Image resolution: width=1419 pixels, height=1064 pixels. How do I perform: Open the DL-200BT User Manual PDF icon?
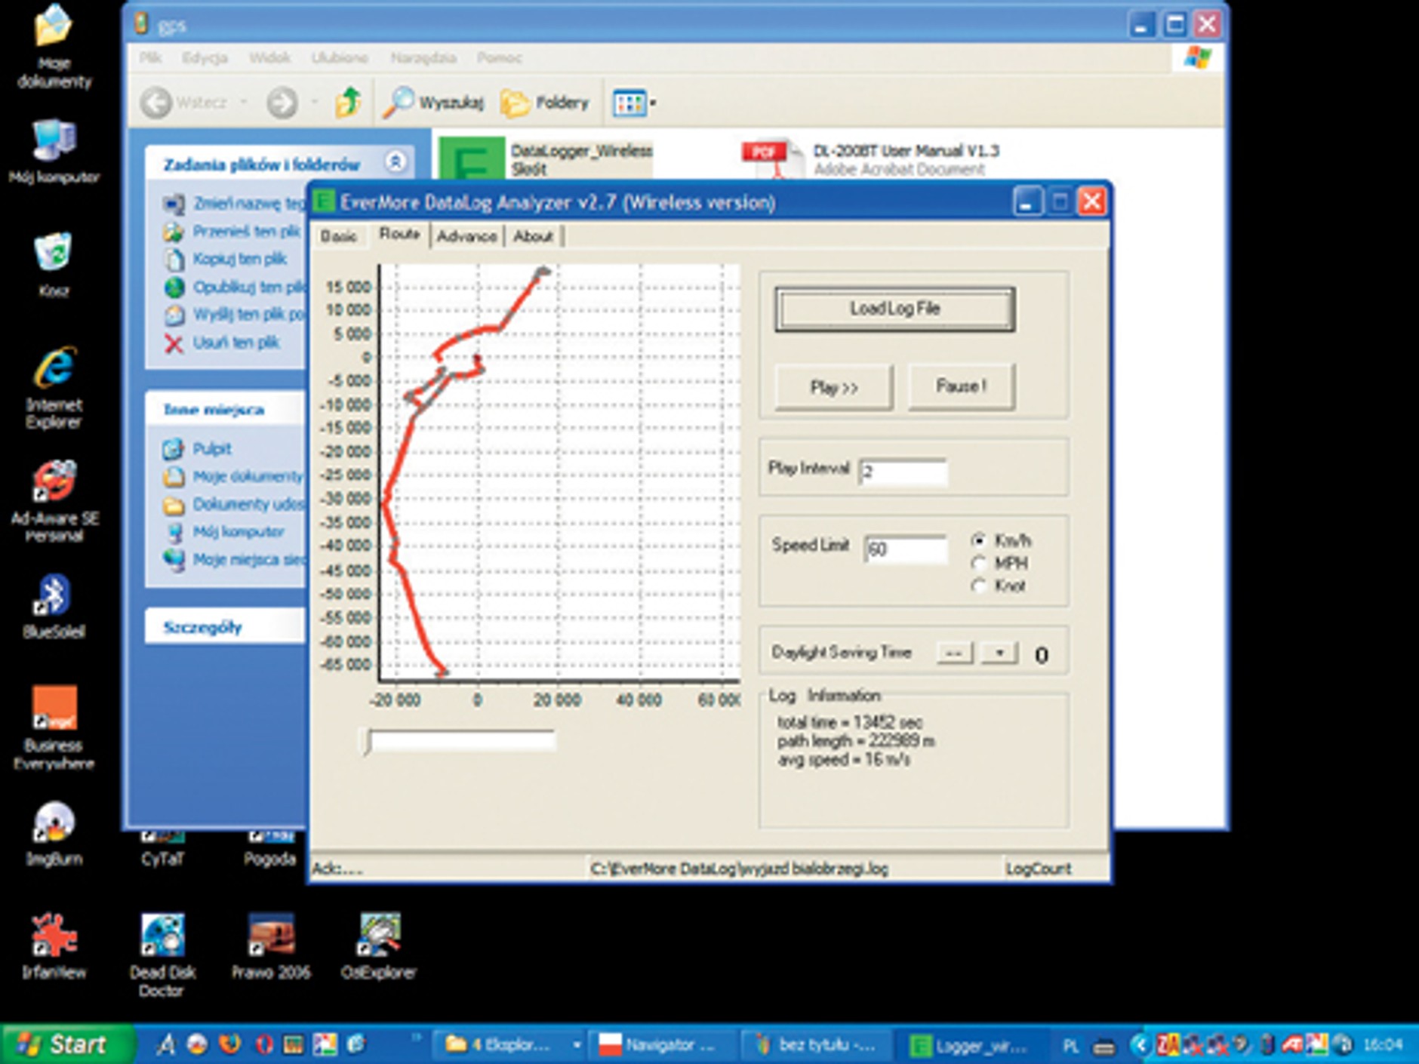click(x=771, y=158)
